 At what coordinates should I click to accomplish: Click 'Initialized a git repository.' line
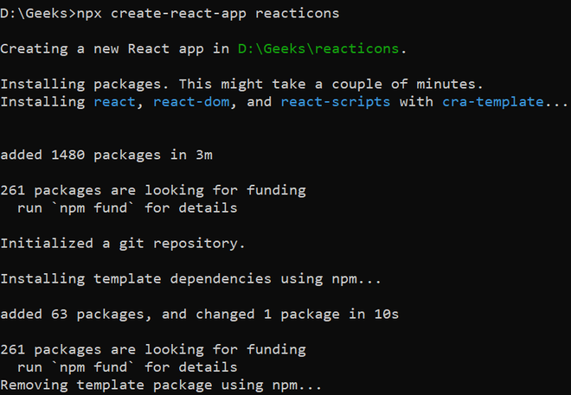click(x=123, y=244)
